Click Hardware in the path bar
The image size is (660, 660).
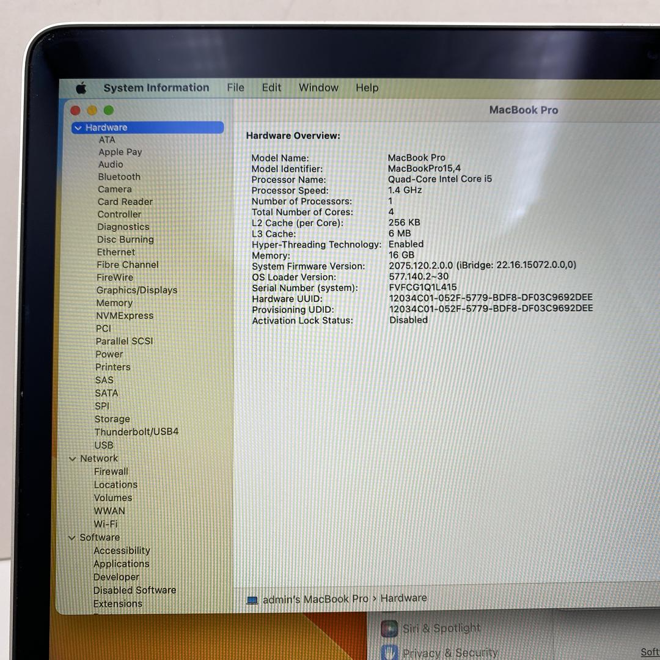coord(404,598)
